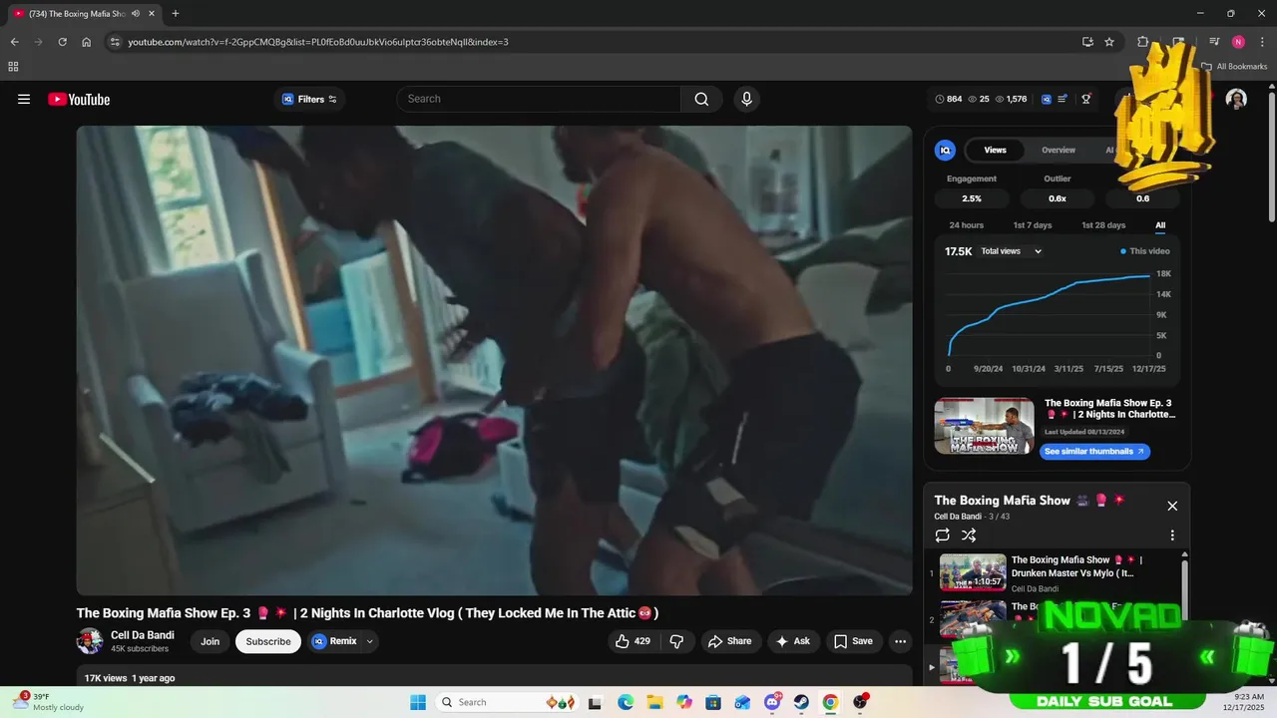Open the vidIQ trophy achievements icon
1277x718 pixels.
click(1086, 99)
